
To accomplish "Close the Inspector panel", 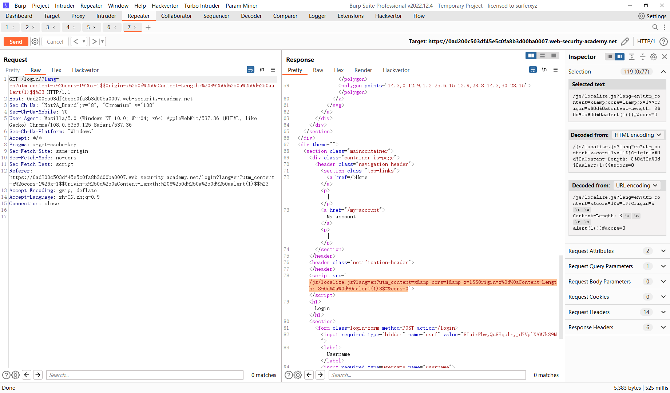I will pos(665,56).
